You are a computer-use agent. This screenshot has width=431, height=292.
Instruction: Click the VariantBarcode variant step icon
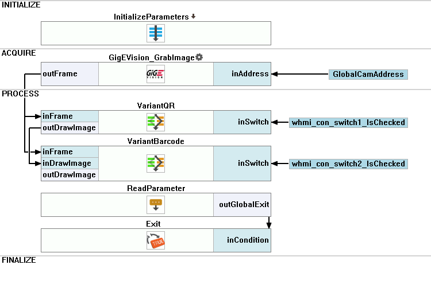tap(156, 163)
